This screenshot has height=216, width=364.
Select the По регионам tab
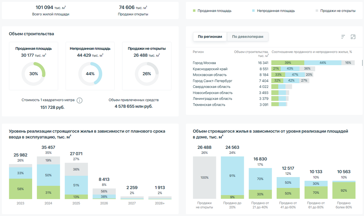210,37
